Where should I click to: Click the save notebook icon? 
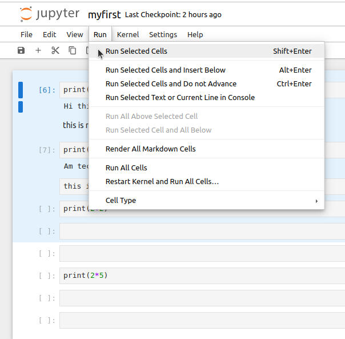pos(21,50)
